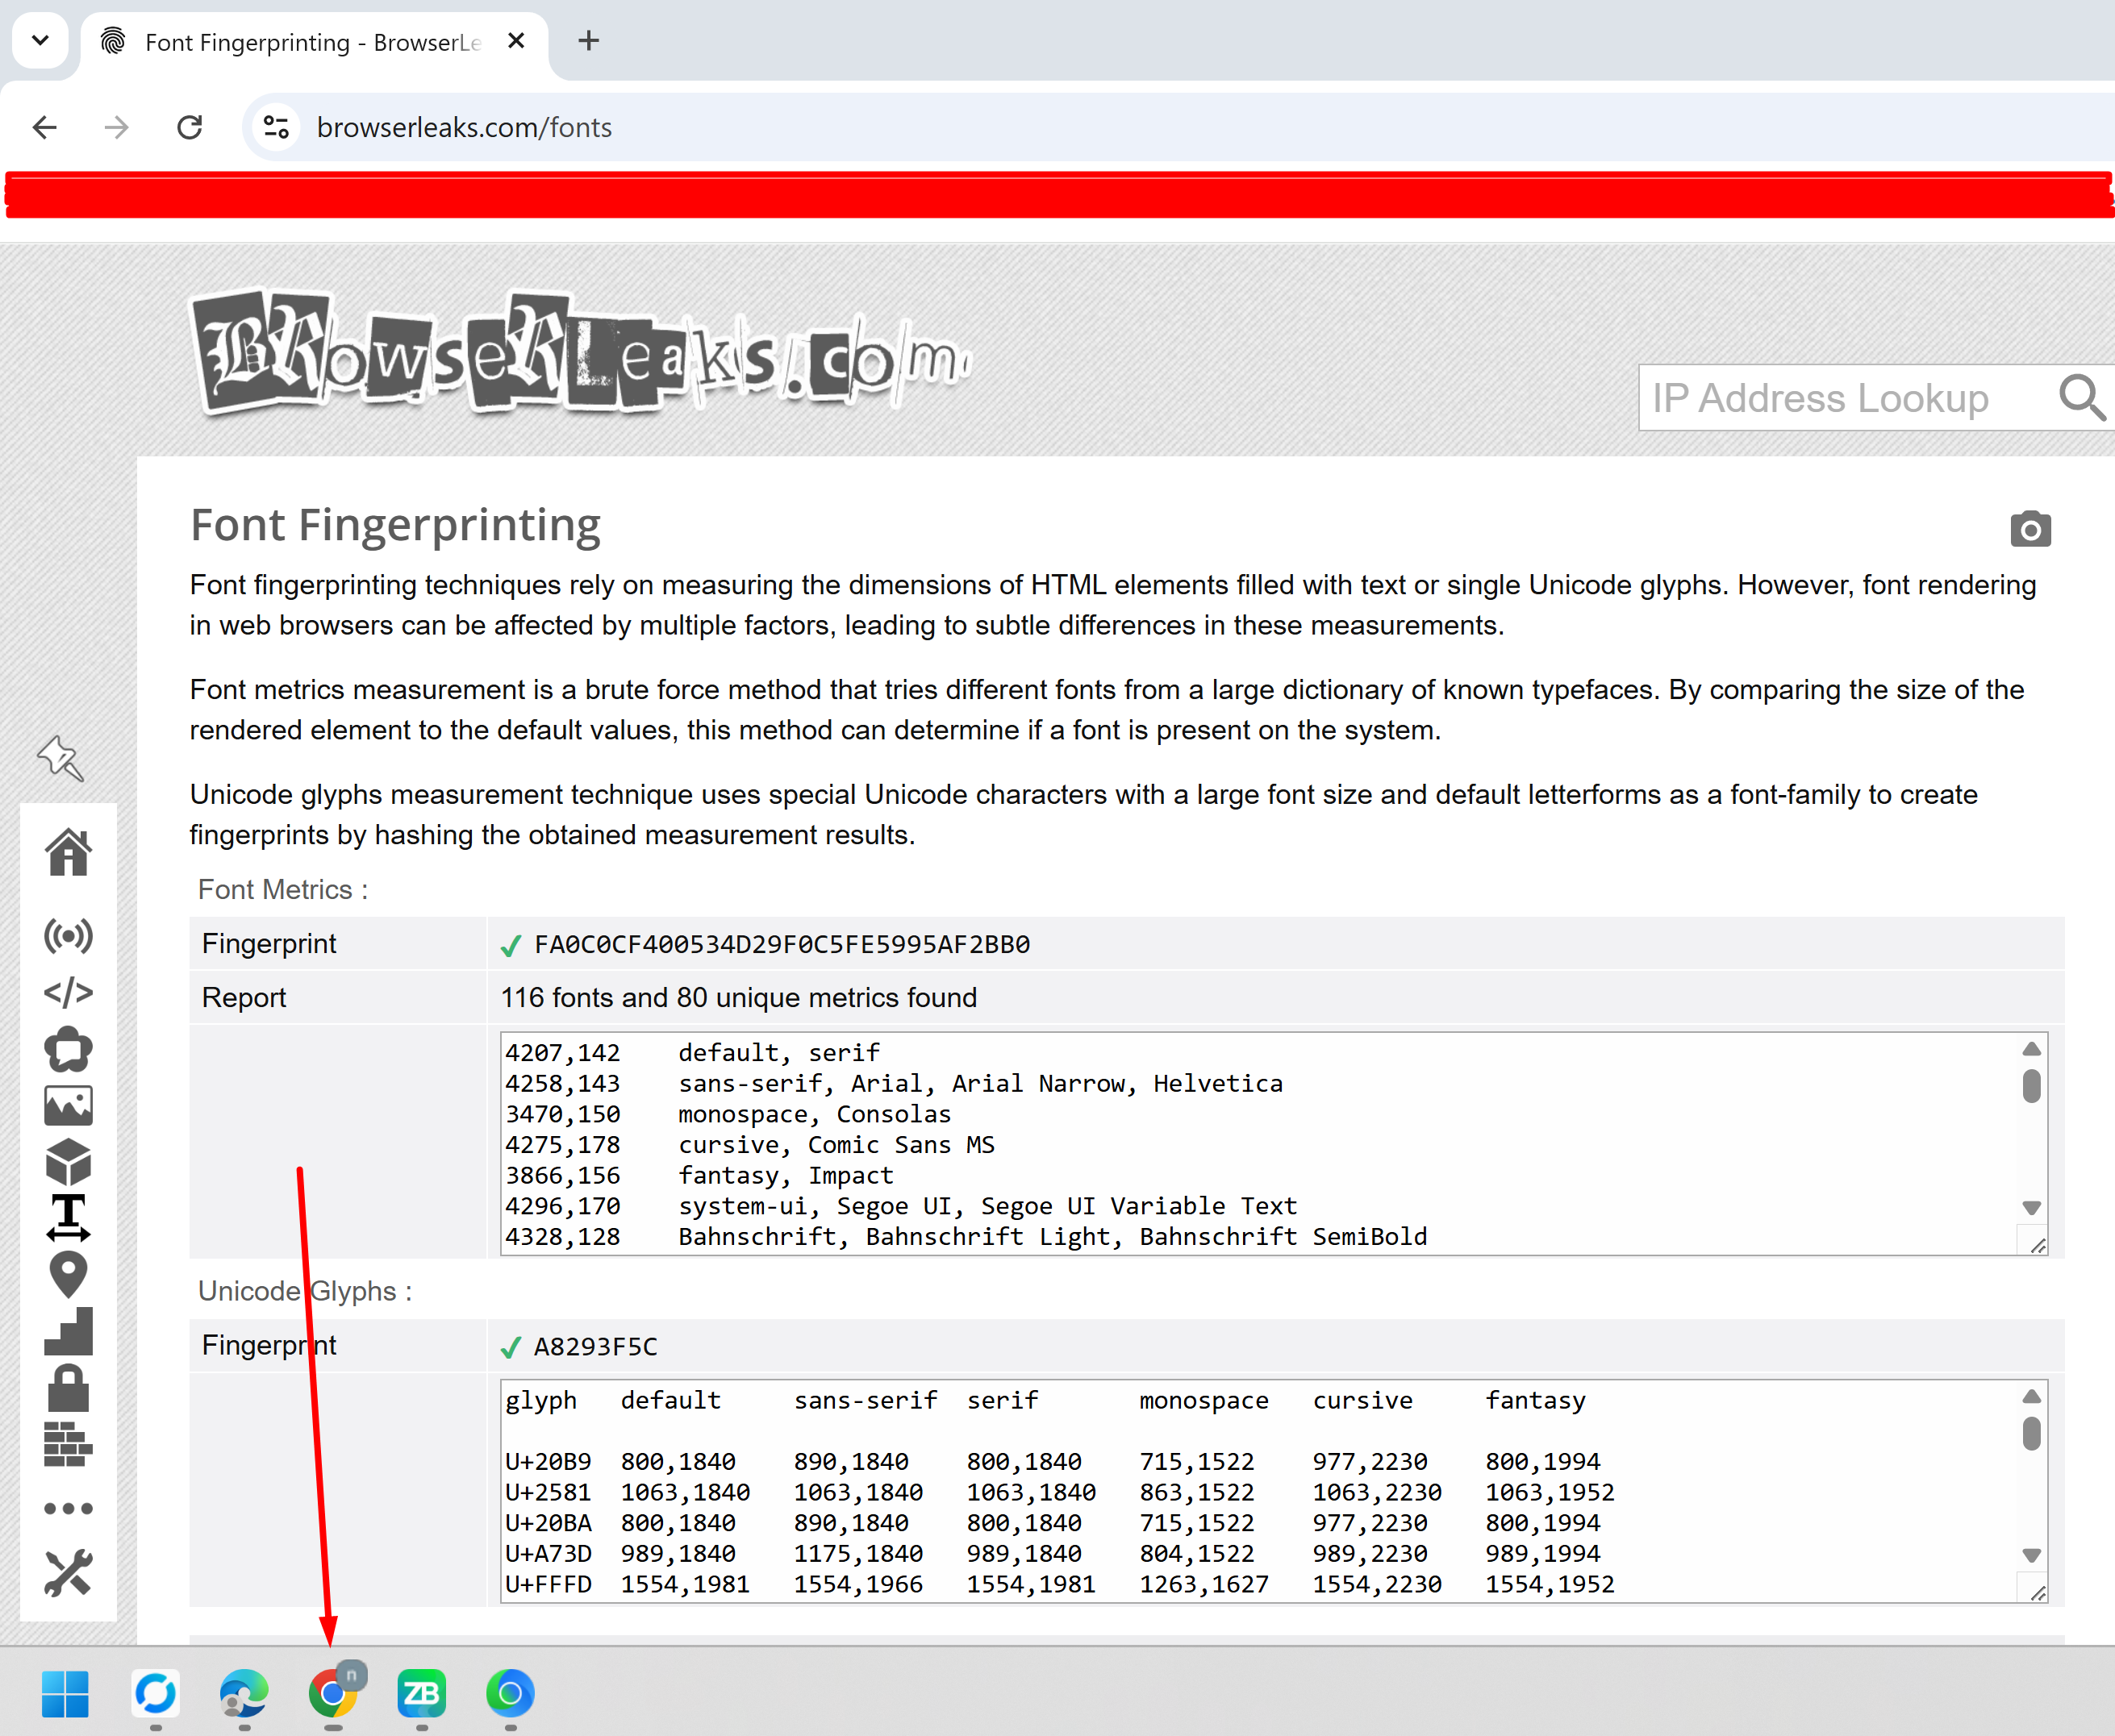This screenshot has height=1736, width=2115.
Task: Reload the page with refresh button
Action: pyautogui.click(x=189, y=127)
